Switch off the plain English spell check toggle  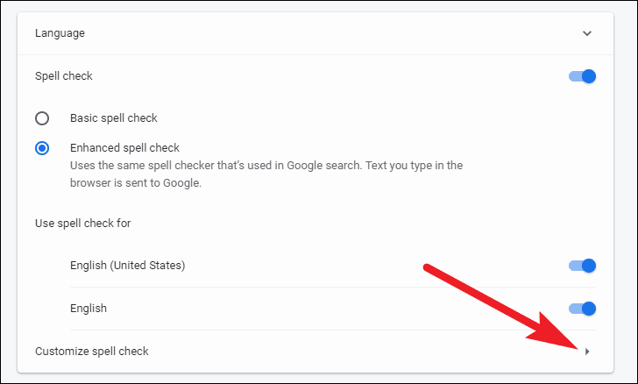coord(582,309)
